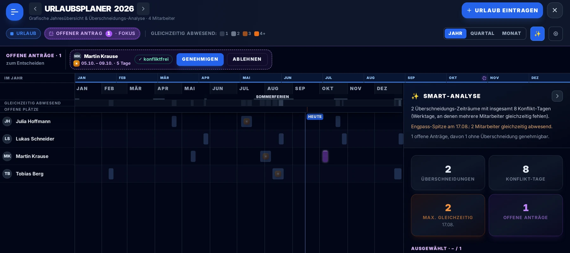Open the main menu hamburger icon
The image size is (570, 253).
coord(15,12)
